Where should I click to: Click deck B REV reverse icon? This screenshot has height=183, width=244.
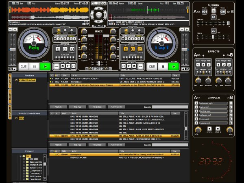[x=129, y=66]
